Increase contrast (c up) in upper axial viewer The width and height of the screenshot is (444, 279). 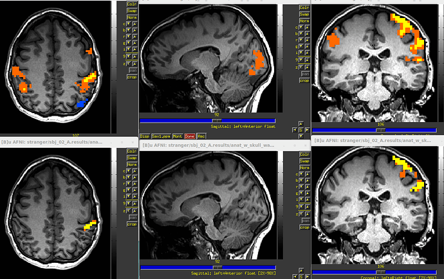click(134, 24)
